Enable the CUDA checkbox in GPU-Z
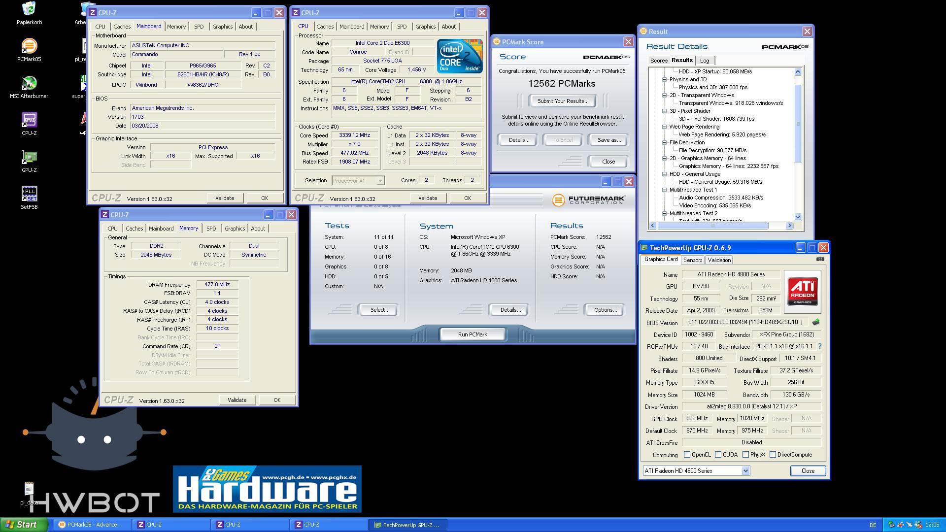 pyautogui.click(x=718, y=455)
